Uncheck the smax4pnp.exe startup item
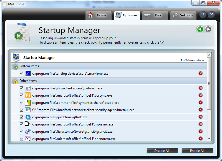 point(21,74)
